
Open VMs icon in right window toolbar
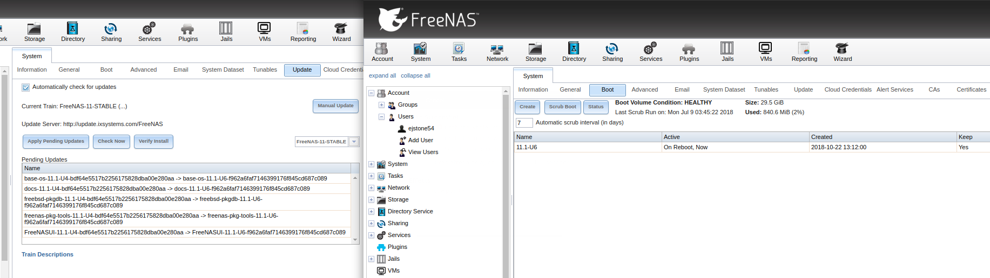(765, 52)
